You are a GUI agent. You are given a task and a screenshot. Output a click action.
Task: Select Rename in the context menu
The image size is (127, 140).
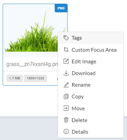point(91,85)
